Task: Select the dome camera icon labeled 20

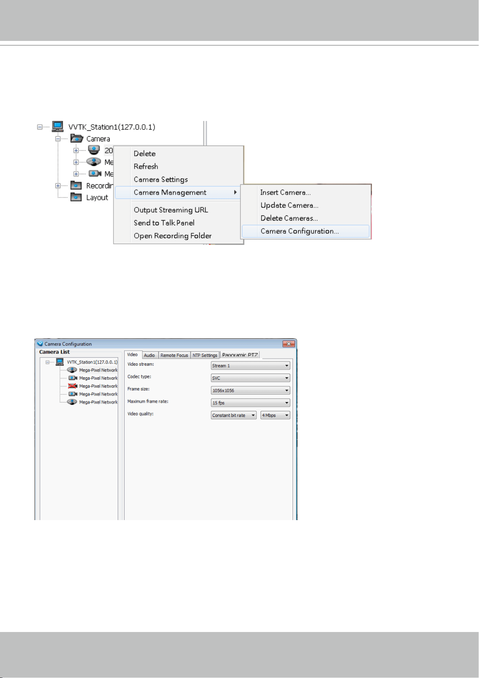Action: tap(94, 150)
